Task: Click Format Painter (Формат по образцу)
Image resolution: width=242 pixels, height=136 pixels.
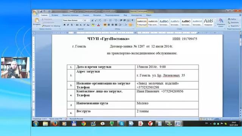Action: [x=51, y=26]
